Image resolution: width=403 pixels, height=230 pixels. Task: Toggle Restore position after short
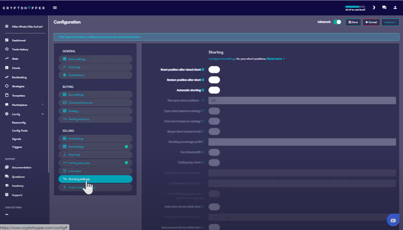[214, 80]
